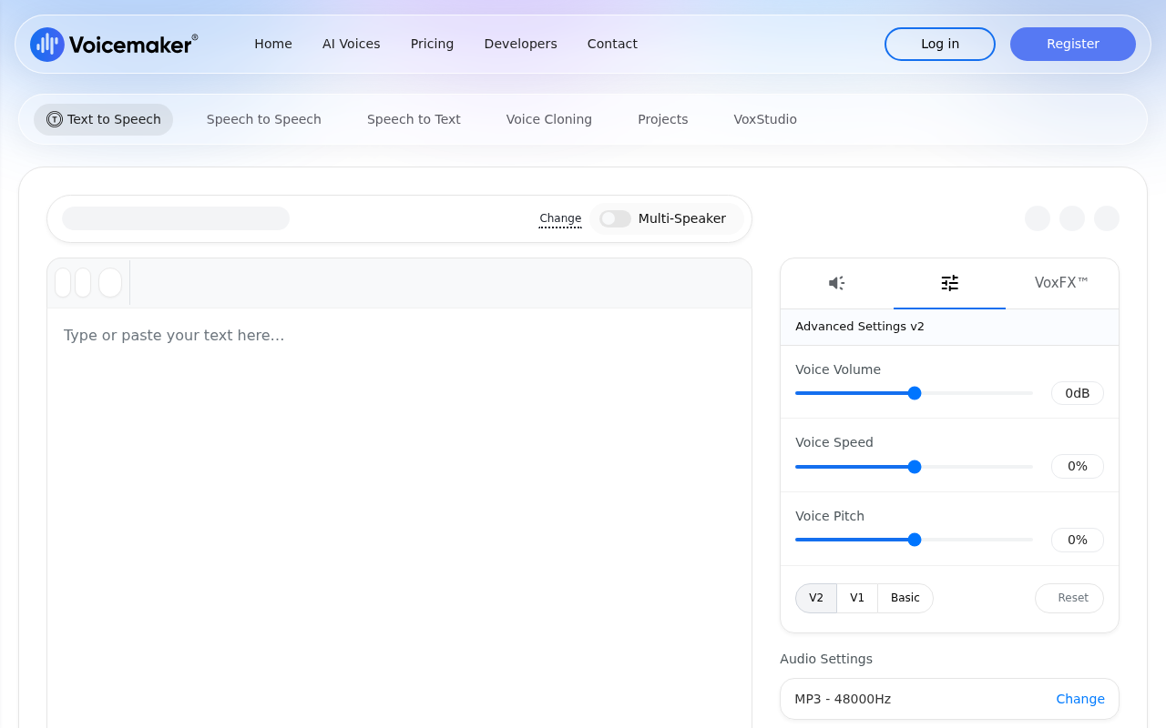Viewport: 1166px width, 728px height.
Task: Click the Register button
Action: (1073, 44)
